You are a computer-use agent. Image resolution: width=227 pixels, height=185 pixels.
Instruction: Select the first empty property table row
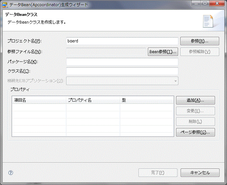pyautogui.click(x=93, y=107)
